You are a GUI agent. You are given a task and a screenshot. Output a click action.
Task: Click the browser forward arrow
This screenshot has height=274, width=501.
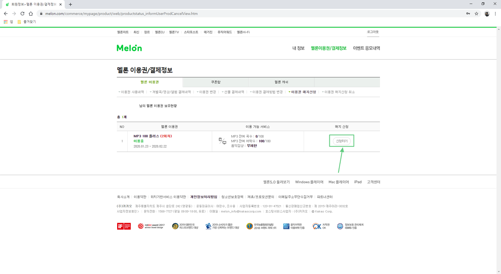[14, 14]
